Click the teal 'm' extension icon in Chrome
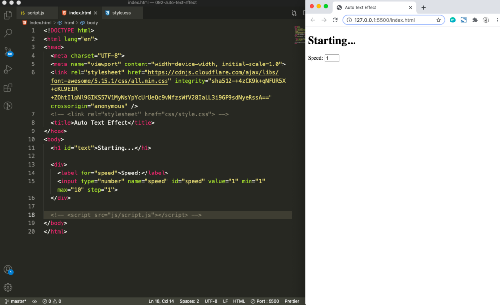The height and width of the screenshot is (305, 500). [x=453, y=20]
